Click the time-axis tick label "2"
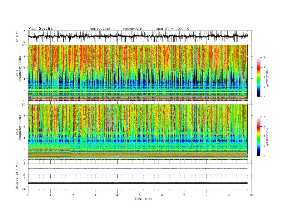 pyautogui.click(x=73, y=195)
